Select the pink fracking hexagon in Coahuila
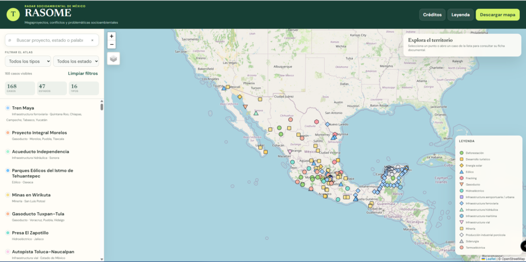 point(316,122)
